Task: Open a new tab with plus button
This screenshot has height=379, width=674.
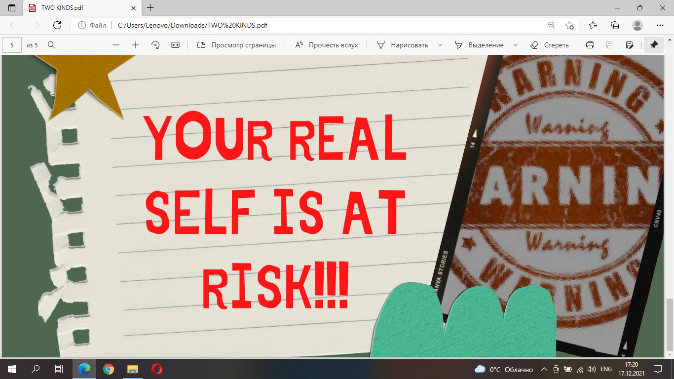Action: [x=150, y=8]
